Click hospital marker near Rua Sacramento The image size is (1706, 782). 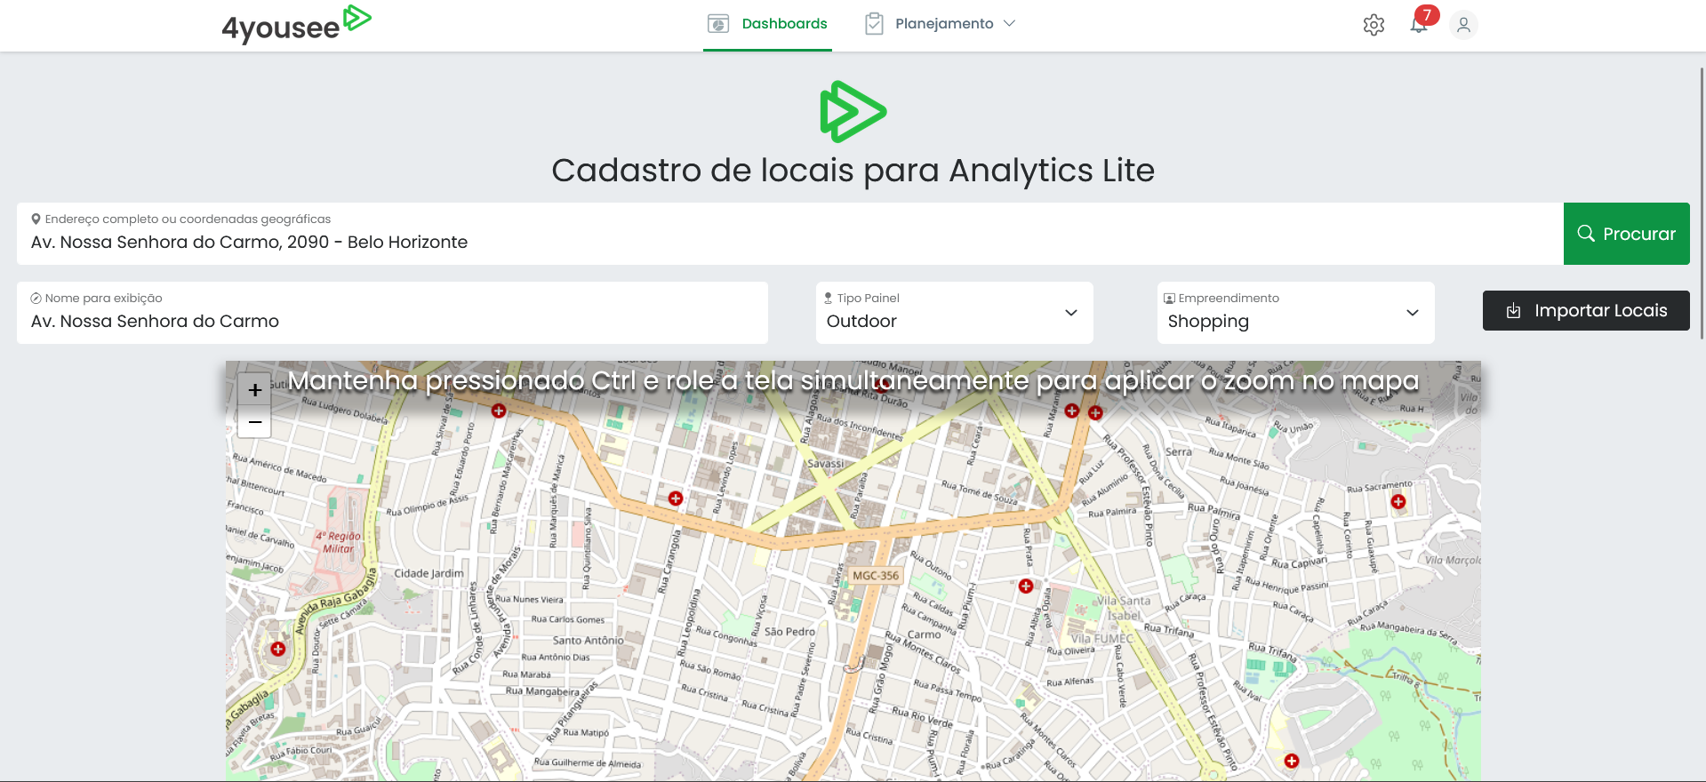1398,502
